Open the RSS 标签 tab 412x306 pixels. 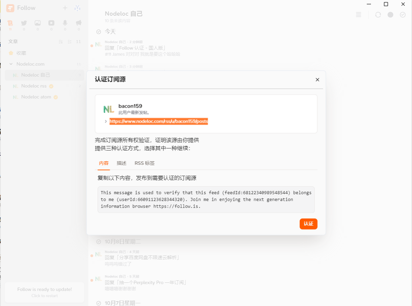click(145, 163)
